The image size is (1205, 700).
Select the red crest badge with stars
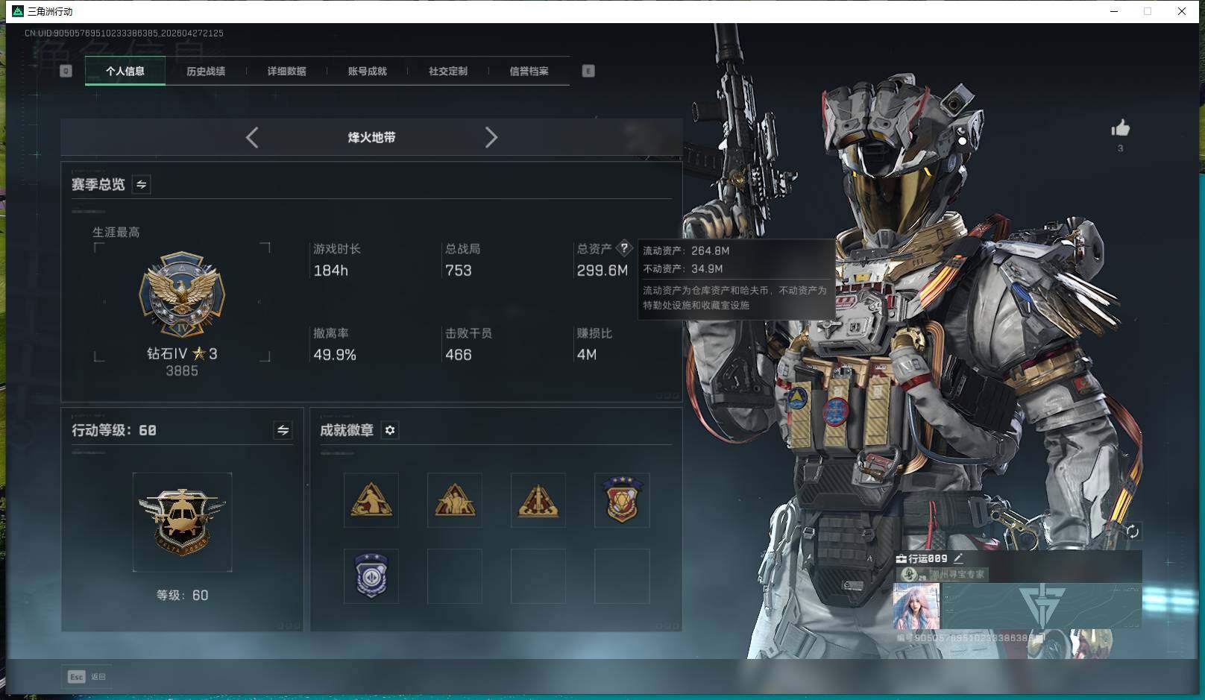click(x=622, y=499)
